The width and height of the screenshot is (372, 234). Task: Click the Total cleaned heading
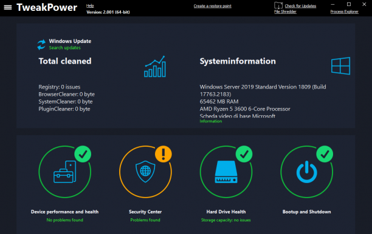[65, 61]
